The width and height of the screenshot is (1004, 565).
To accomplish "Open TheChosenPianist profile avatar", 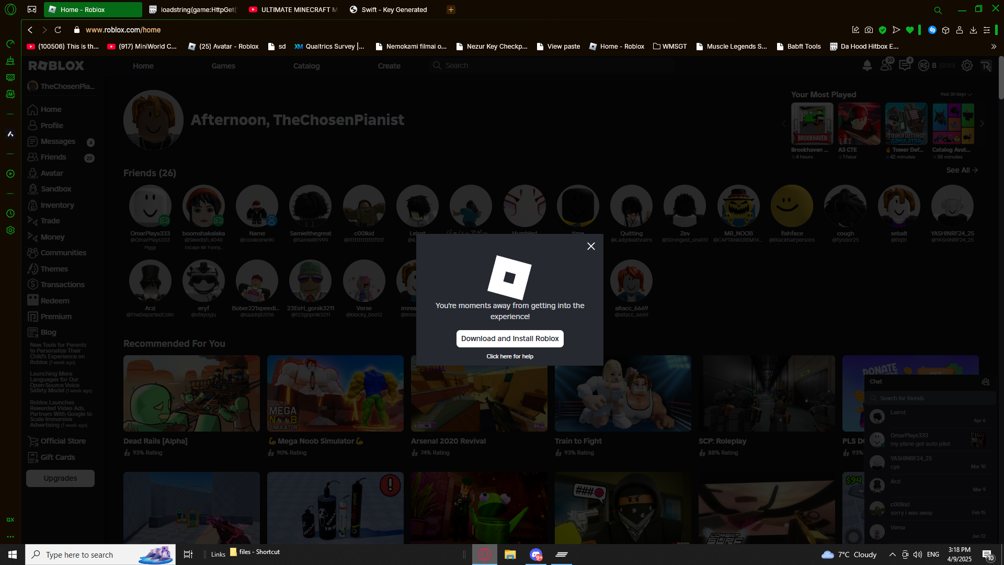I will [x=153, y=120].
